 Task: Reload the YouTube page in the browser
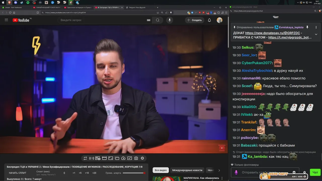tap(10, 13)
